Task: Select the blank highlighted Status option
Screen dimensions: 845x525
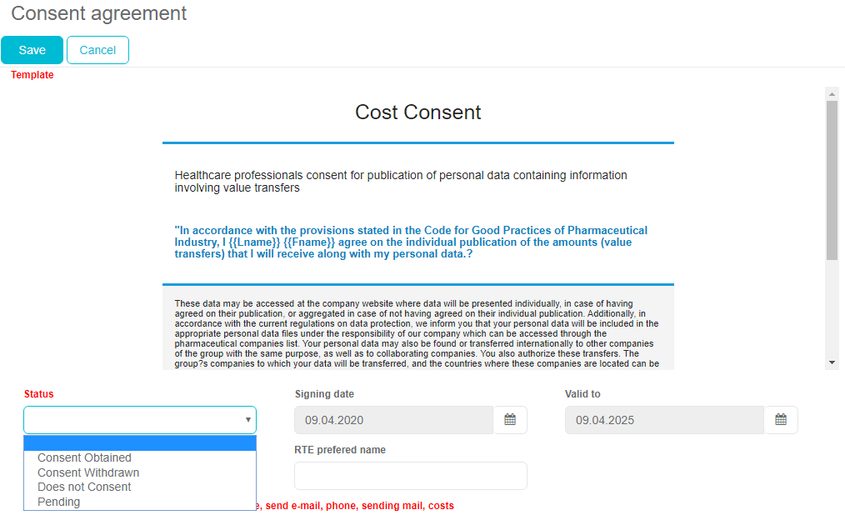Action: [140, 443]
